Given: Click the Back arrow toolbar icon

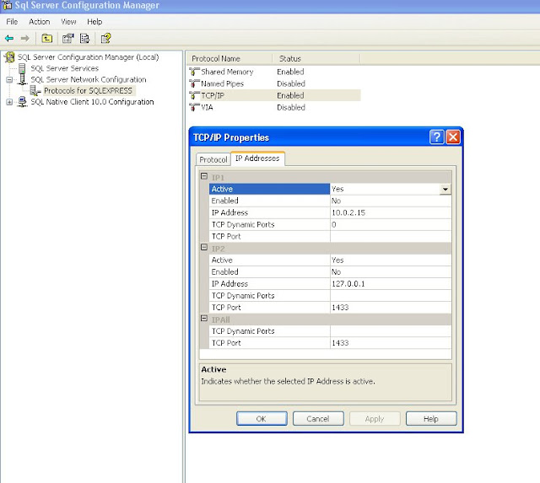Looking at the screenshot, I should pos(9,38).
